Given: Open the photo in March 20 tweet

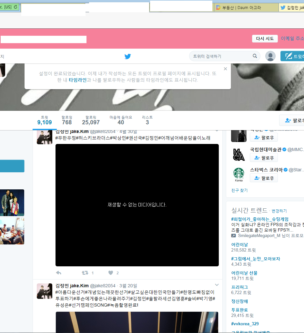Looking at the screenshot, I should [x=137, y=322].
